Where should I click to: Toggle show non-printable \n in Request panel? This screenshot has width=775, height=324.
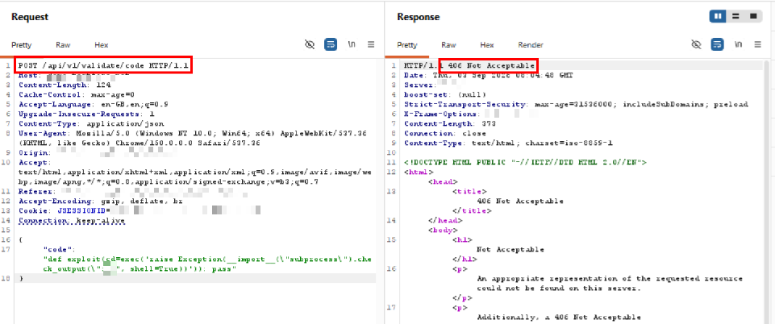click(352, 44)
